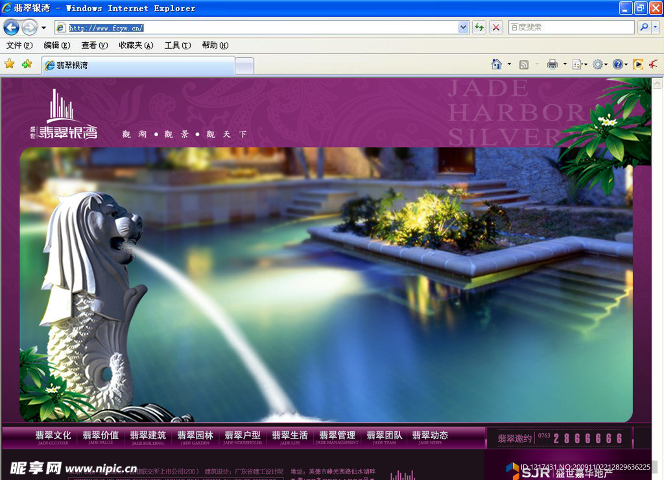
Task: Select the 翡翠银湾 browser tab
Action: tap(137, 66)
